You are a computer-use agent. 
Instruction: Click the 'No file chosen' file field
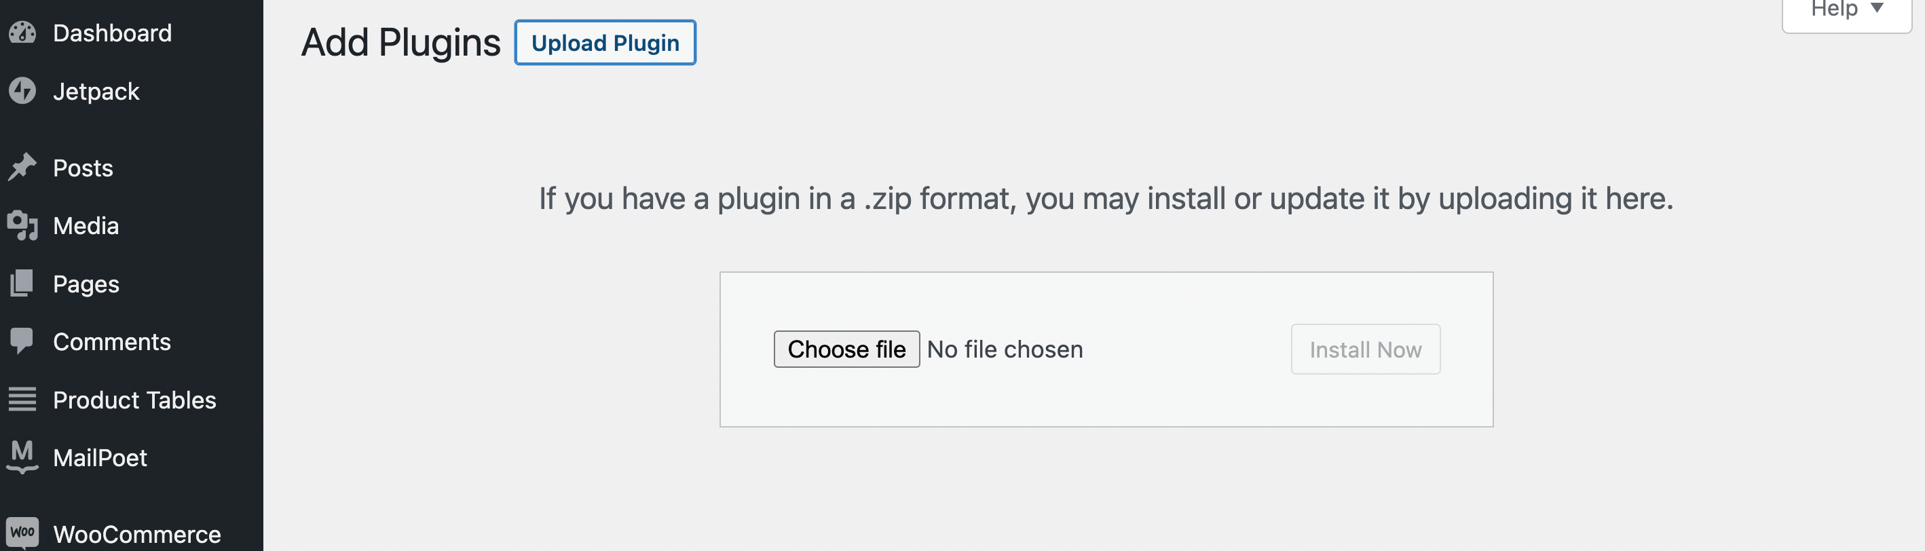pos(1005,349)
